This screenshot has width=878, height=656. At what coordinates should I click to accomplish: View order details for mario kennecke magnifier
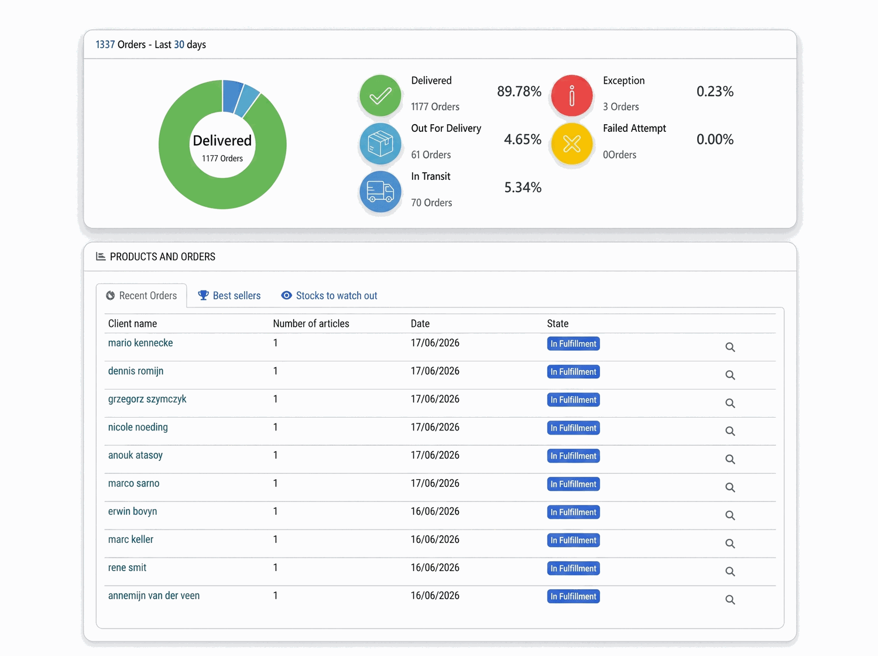(730, 347)
